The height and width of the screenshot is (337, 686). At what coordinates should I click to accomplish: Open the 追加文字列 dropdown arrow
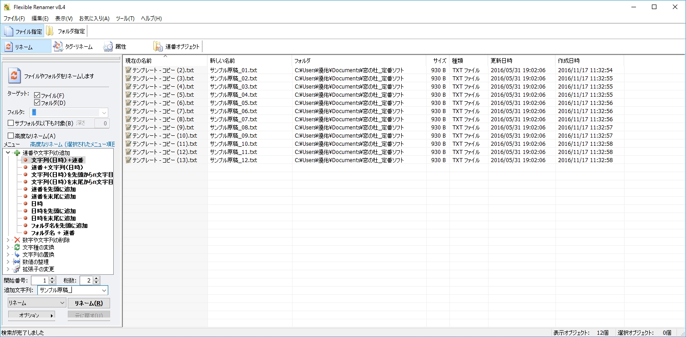tap(104, 290)
